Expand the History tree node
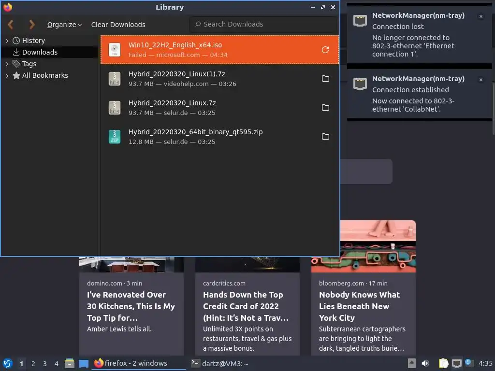This screenshot has height=371, width=495. tap(7, 41)
